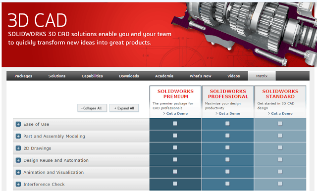Check Animation and Visualization under Standard

280,172
